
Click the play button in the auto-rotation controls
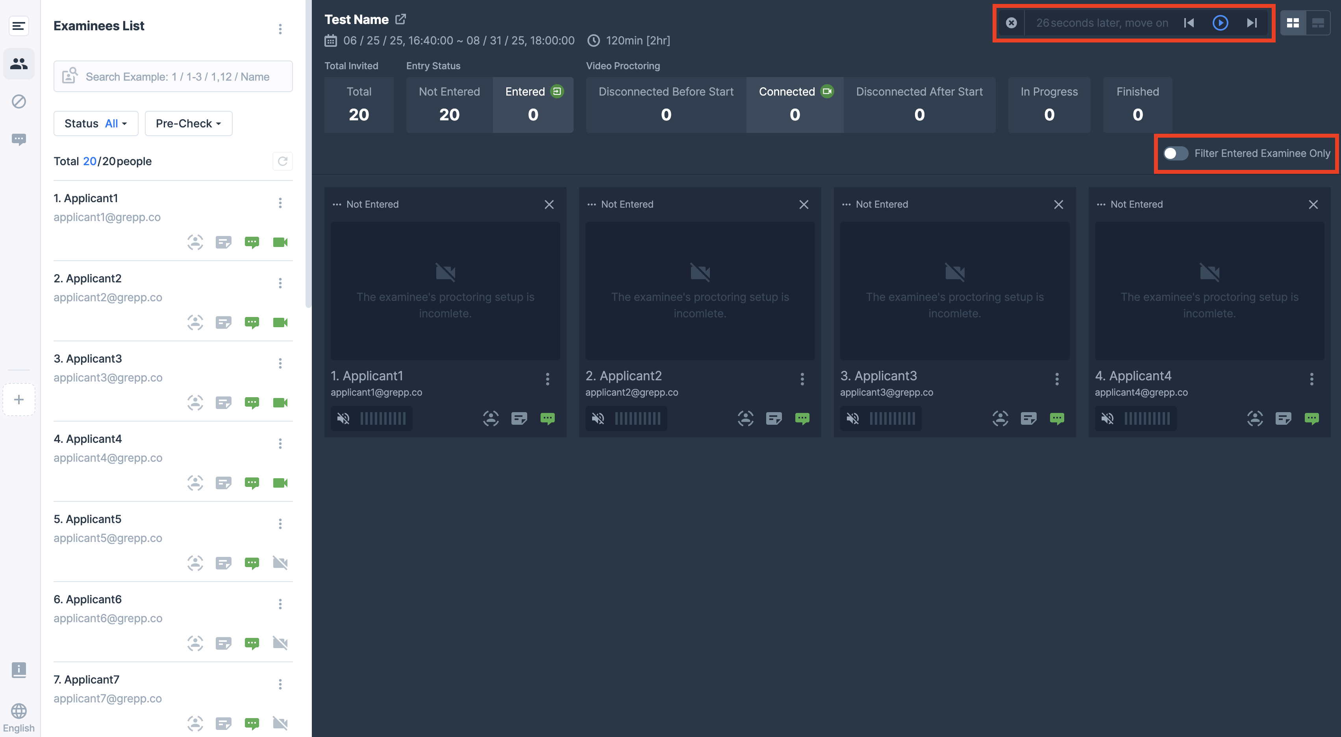click(x=1220, y=23)
